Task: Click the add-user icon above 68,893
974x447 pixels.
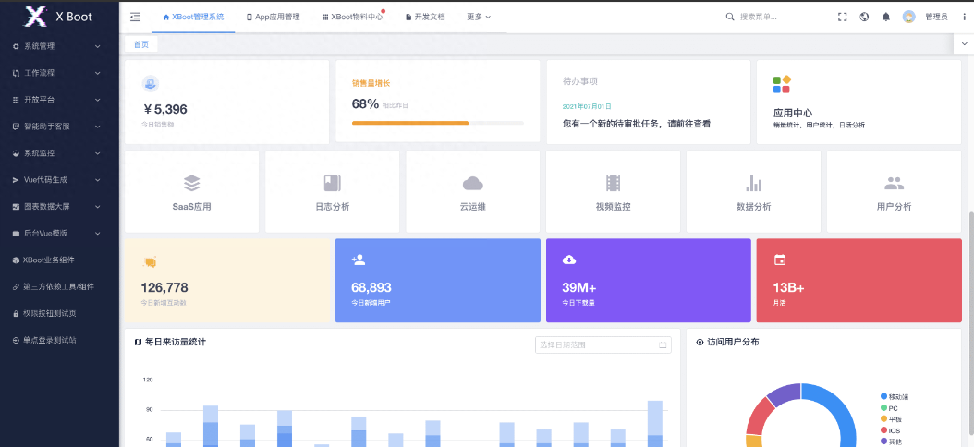Action: (359, 260)
